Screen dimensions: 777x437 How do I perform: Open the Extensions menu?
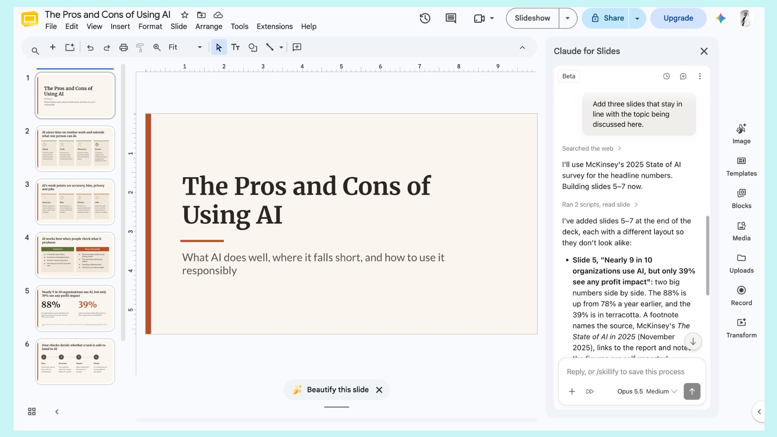tap(274, 27)
